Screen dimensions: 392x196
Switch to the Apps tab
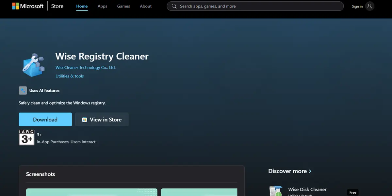[x=102, y=6]
